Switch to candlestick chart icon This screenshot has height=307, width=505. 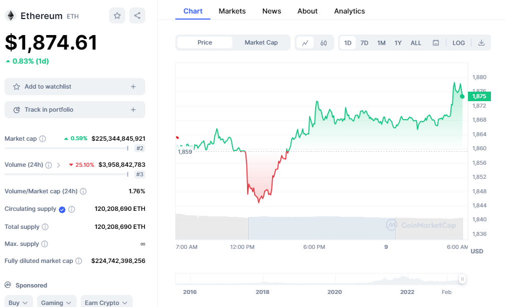click(x=324, y=43)
